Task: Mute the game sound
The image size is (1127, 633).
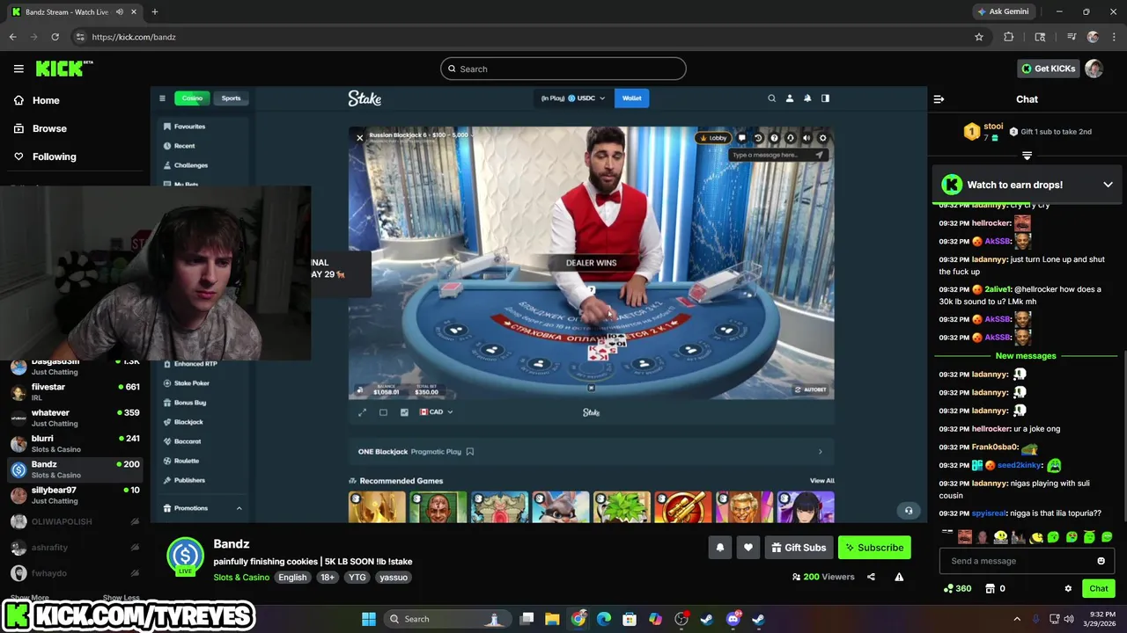Action: point(806,138)
